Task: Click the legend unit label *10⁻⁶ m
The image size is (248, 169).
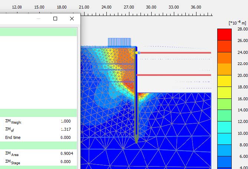Action: point(237,23)
